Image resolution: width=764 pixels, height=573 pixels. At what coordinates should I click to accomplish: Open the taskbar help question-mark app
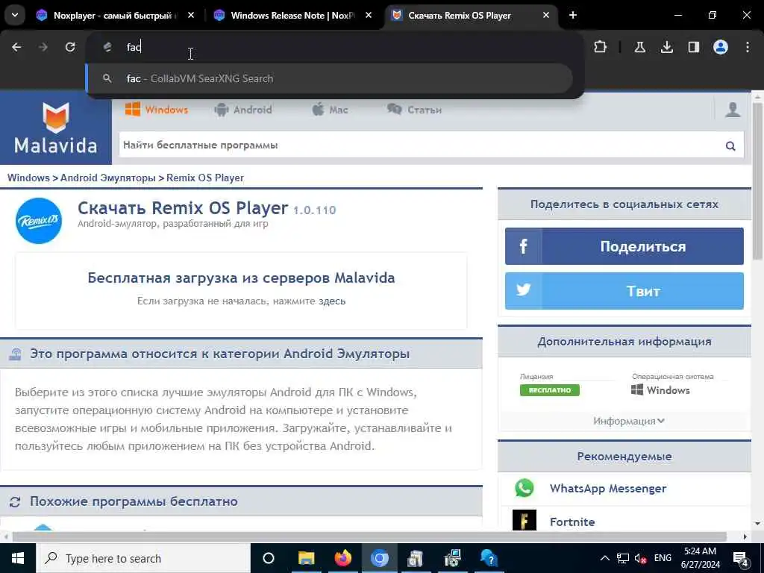489,558
